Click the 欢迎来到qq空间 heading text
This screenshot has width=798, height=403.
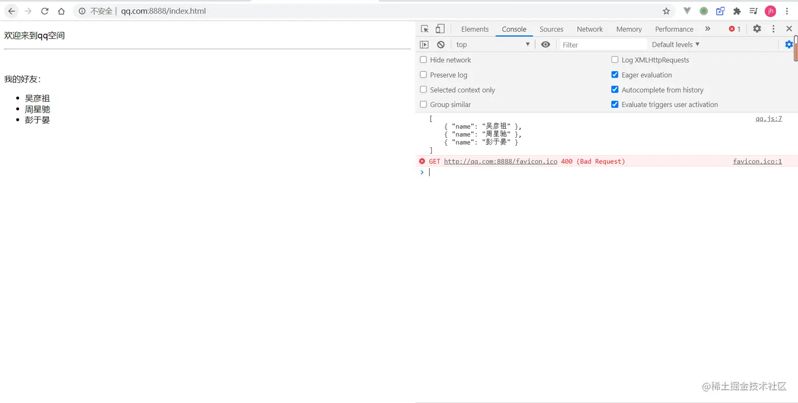34,35
